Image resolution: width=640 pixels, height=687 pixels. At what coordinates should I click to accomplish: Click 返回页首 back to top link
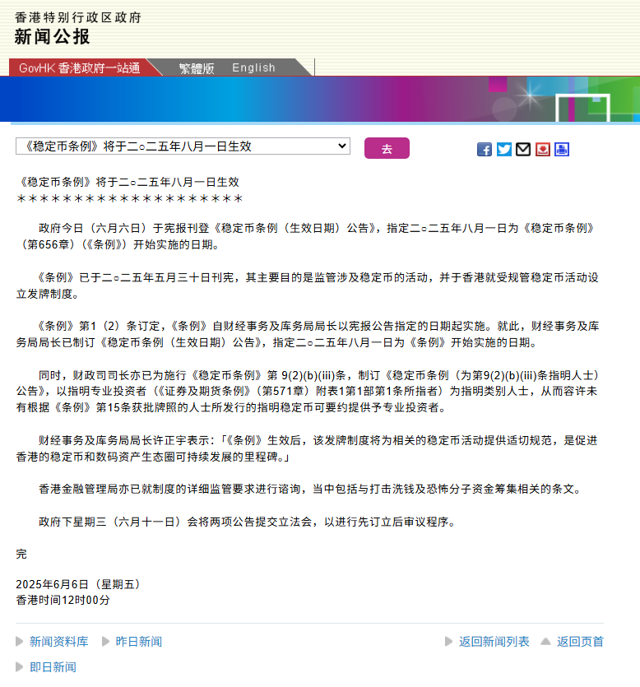[581, 642]
